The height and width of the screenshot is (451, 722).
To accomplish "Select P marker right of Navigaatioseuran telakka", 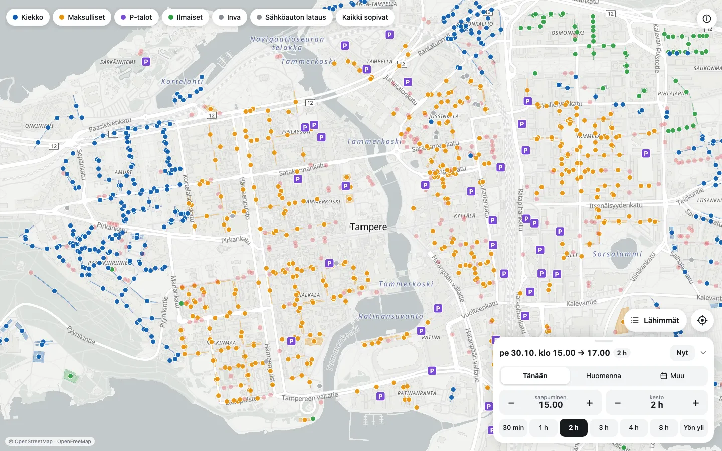I will click(345, 46).
